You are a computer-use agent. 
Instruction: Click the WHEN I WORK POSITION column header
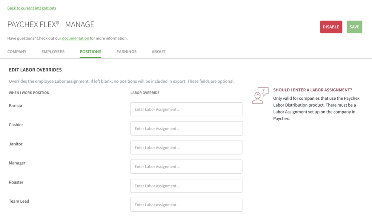click(29, 92)
